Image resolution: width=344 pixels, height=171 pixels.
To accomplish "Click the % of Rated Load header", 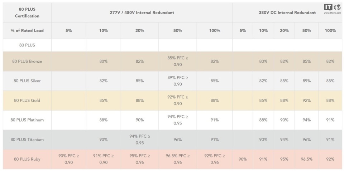I will [x=27, y=30].
